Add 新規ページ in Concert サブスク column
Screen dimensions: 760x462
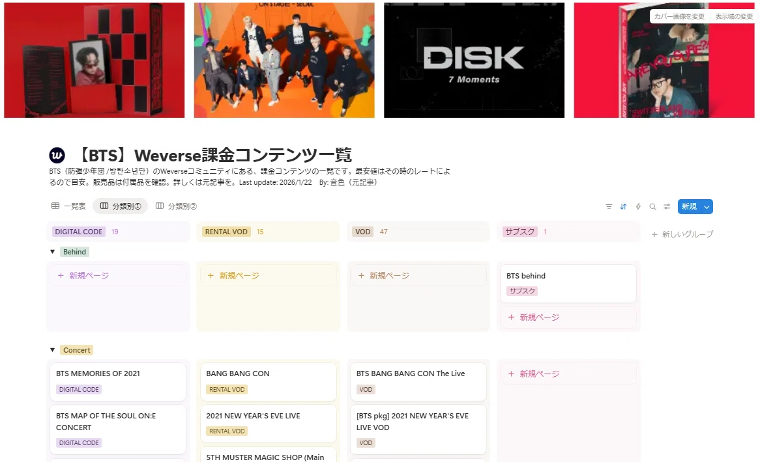point(568,374)
